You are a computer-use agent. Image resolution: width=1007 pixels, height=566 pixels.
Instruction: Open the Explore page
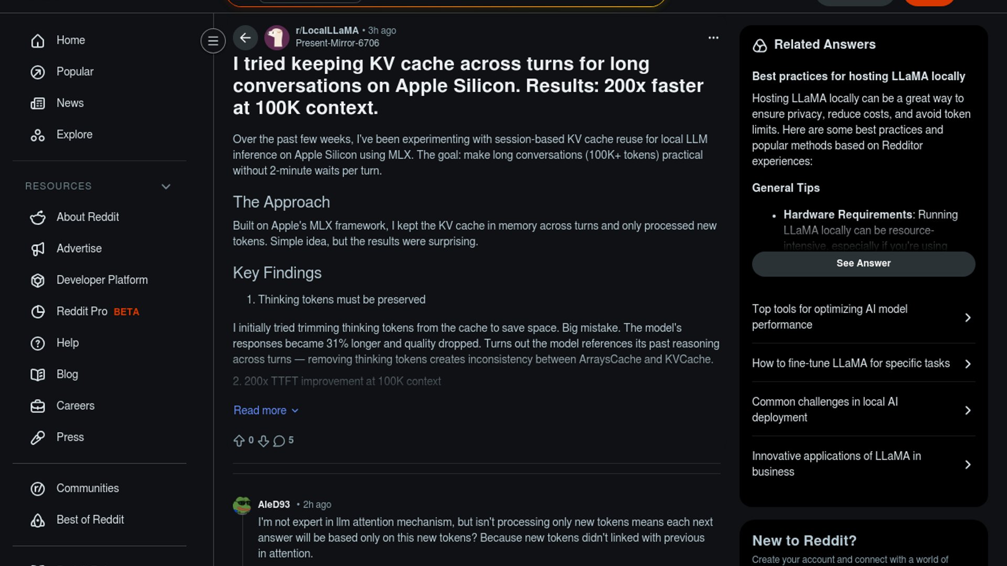[x=74, y=135]
